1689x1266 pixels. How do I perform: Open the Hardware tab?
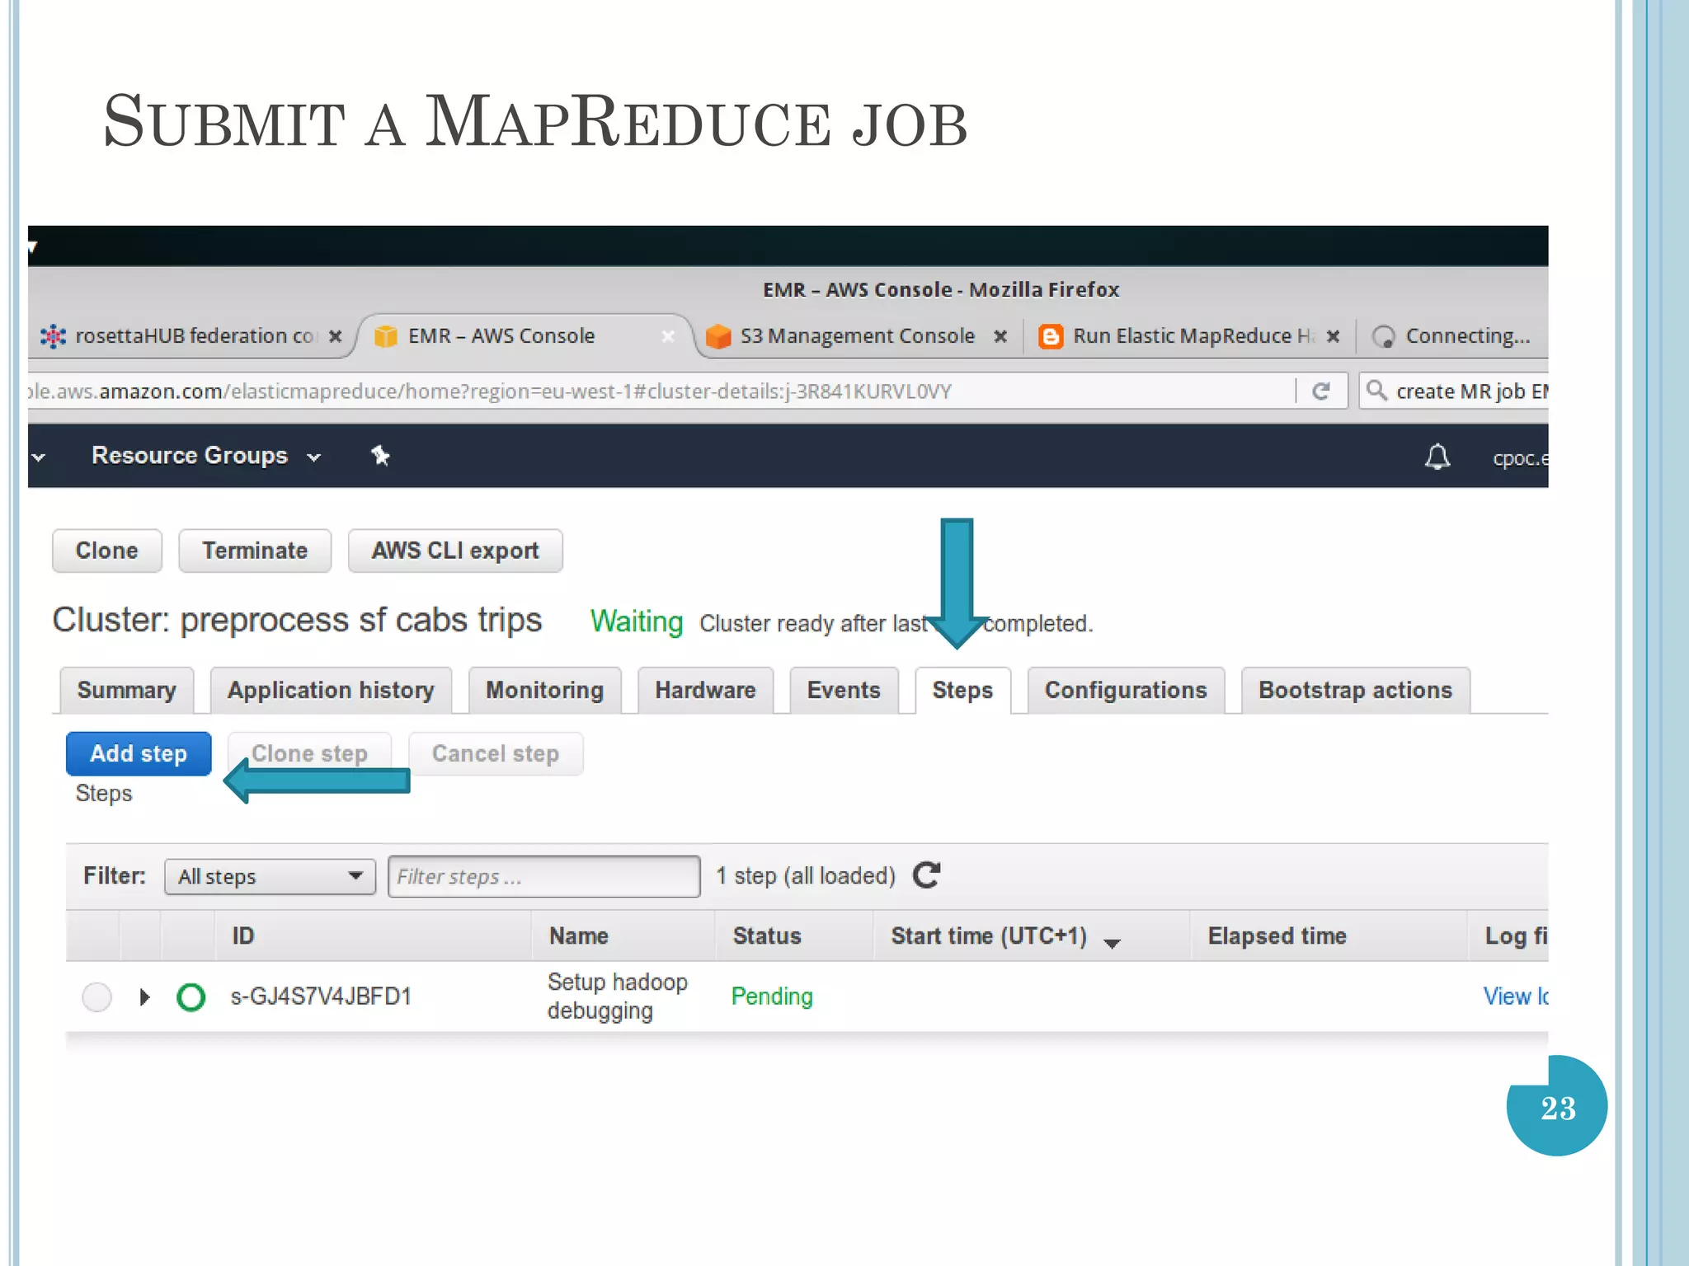click(705, 690)
